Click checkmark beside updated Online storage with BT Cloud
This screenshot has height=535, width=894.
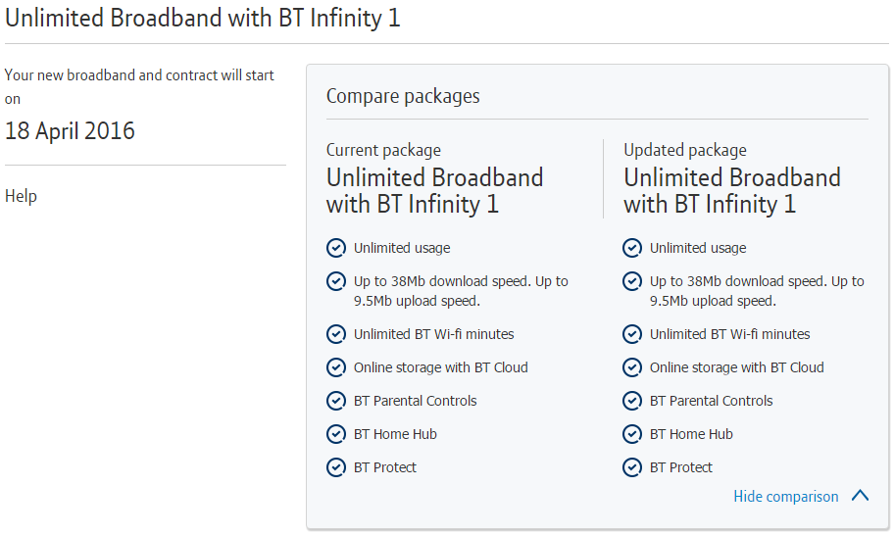coord(632,367)
